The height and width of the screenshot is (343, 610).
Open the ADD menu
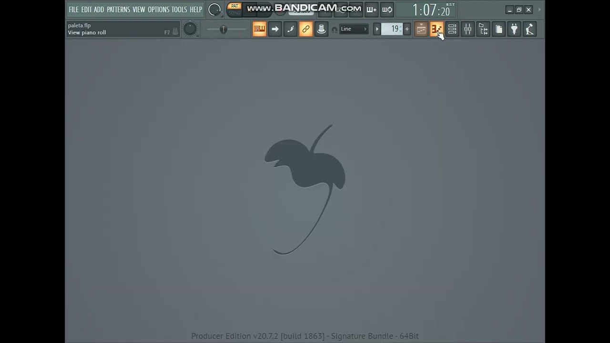click(99, 10)
